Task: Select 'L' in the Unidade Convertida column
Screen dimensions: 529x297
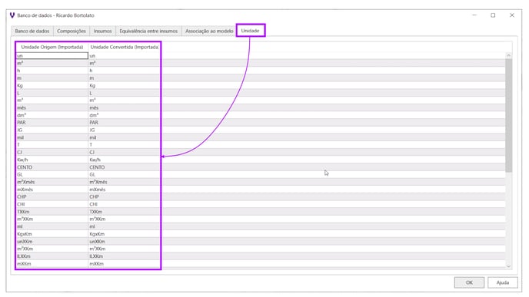Action: click(124, 93)
